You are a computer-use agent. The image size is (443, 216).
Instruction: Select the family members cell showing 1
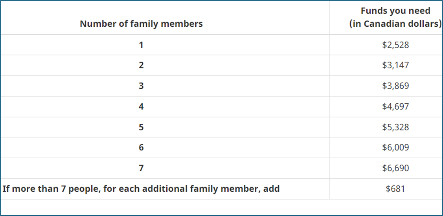(141, 45)
